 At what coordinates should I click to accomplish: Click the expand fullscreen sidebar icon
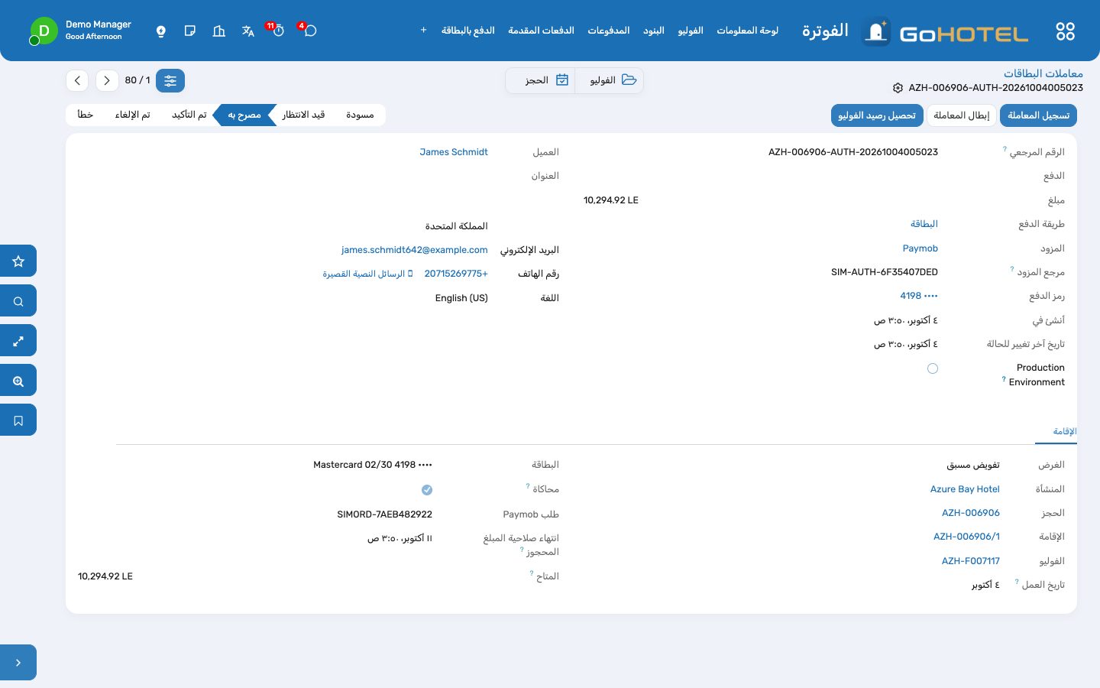click(18, 340)
